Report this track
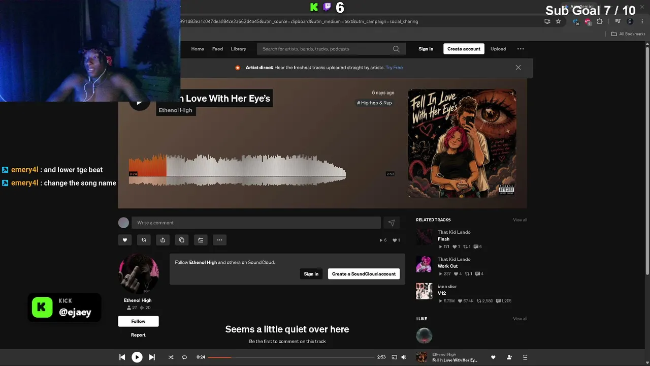 pos(138,335)
